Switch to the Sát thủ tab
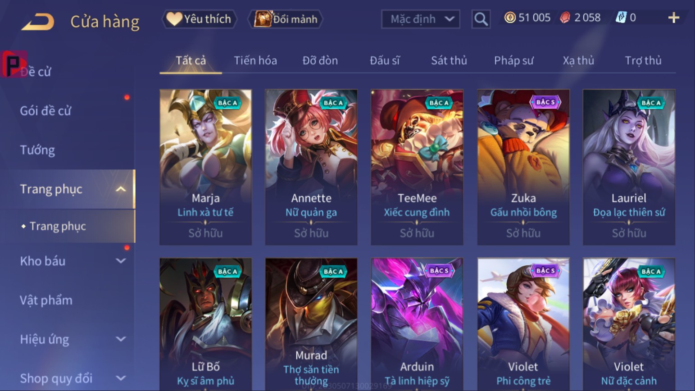Image resolution: width=695 pixels, height=391 pixels. pyautogui.click(x=449, y=60)
